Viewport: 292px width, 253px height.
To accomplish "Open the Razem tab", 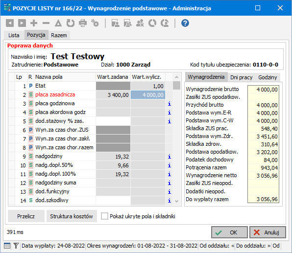I will click(x=59, y=35).
